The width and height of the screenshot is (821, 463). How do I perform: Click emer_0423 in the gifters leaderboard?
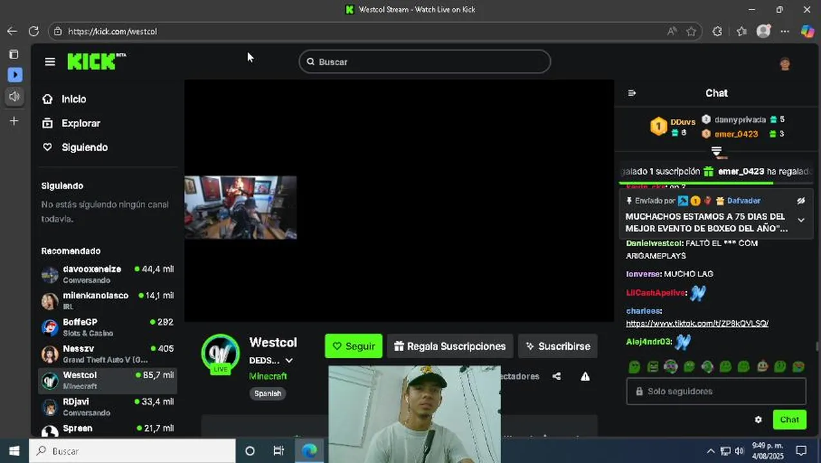click(736, 134)
